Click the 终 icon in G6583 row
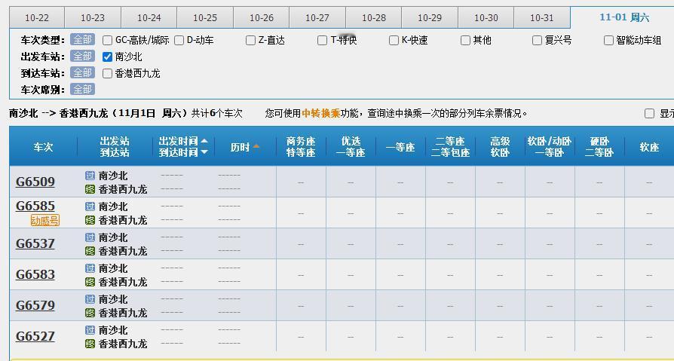The image size is (674, 361). click(x=90, y=282)
